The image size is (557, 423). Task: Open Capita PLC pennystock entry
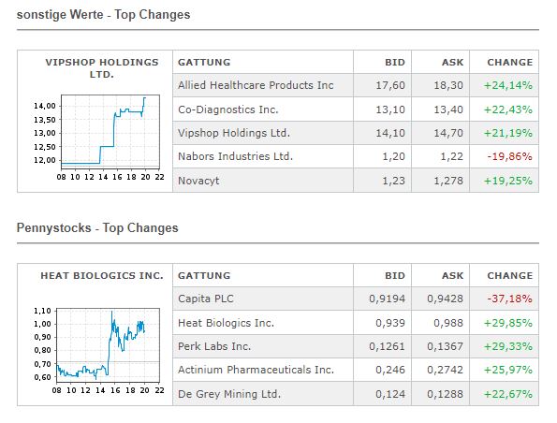[206, 299]
